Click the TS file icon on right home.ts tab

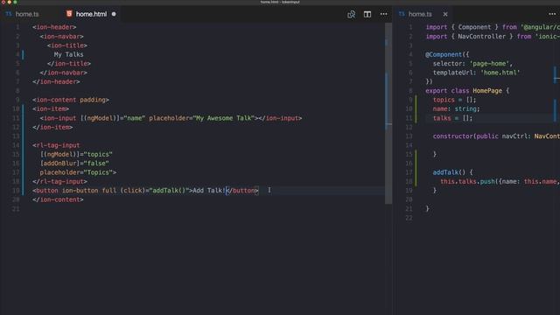pos(402,14)
